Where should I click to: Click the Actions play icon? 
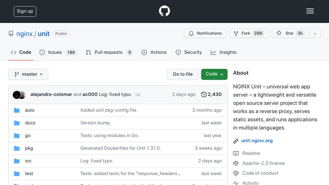click(x=144, y=52)
